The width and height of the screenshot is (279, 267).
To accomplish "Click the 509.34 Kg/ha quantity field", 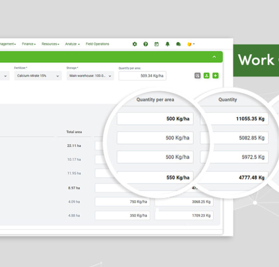I will pyautogui.click(x=142, y=76).
